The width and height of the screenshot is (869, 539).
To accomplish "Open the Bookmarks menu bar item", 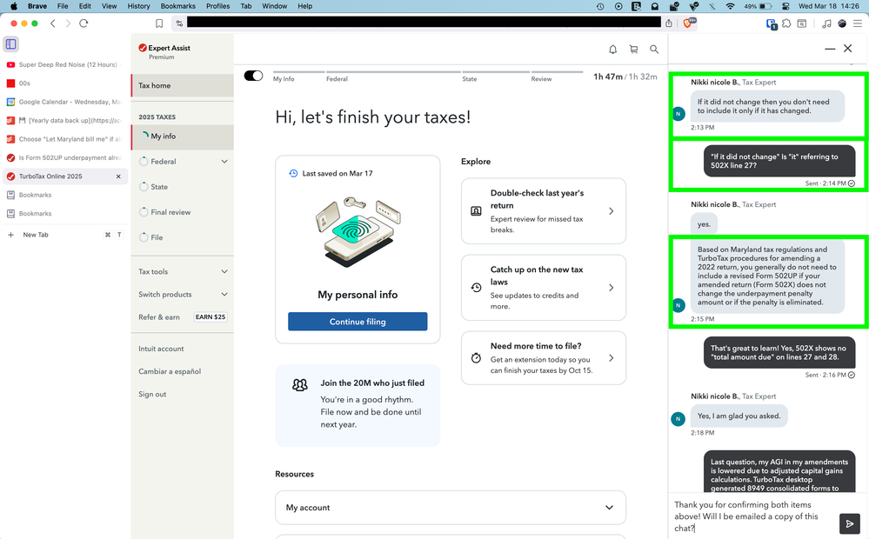I will click(x=178, y=6).
